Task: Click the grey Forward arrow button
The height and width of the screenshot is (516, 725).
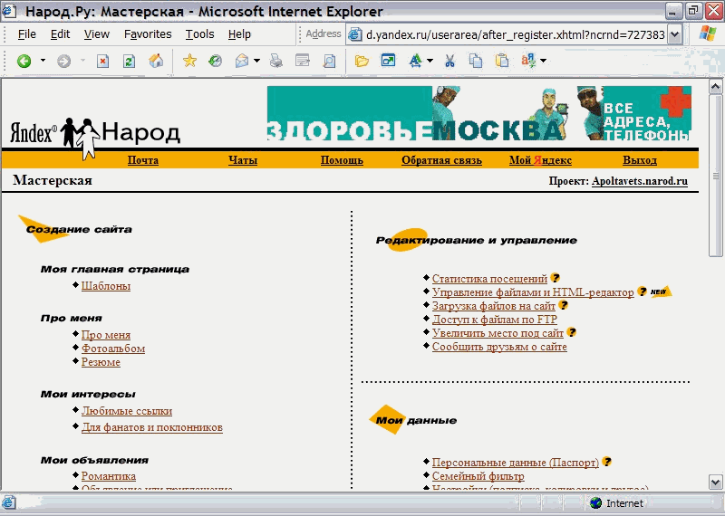Action: pyautogui.click(x=63, y=61)
